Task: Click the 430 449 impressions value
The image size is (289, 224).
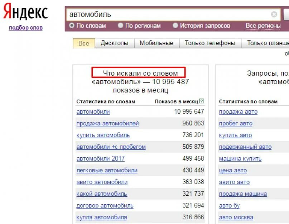Action: [x=193, y=170]
